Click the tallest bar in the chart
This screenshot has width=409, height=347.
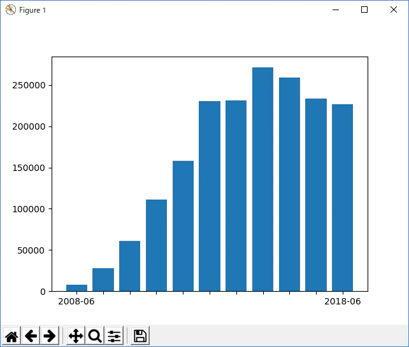pyautogui.click(x=262, y=179)
